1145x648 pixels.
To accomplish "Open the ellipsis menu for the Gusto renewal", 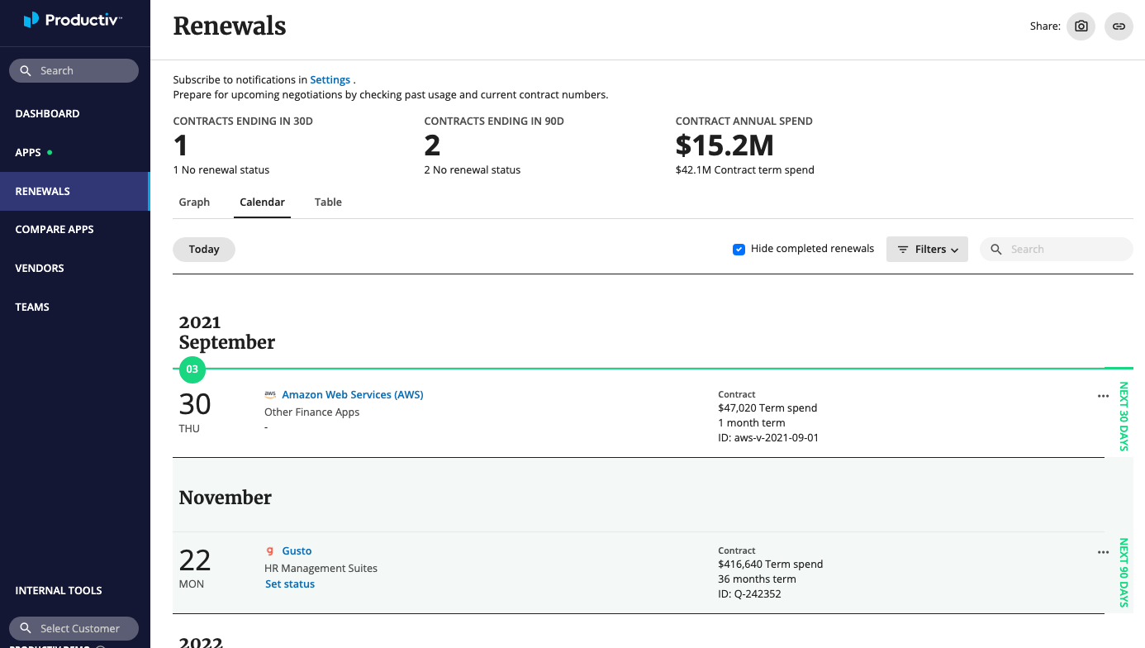I will pos(1103,552).
